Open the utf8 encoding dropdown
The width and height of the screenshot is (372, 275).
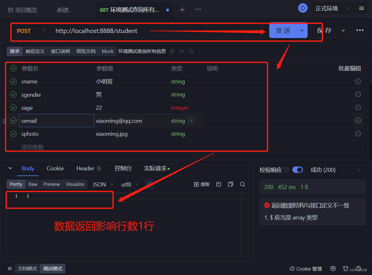tap(130, 184)
